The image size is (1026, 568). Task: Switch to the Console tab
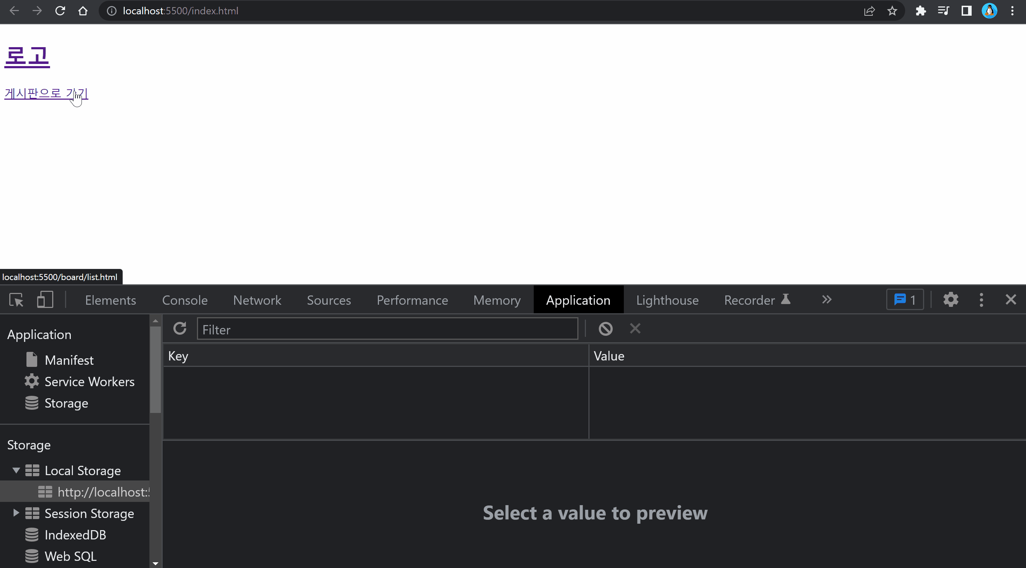coord(185,300)
